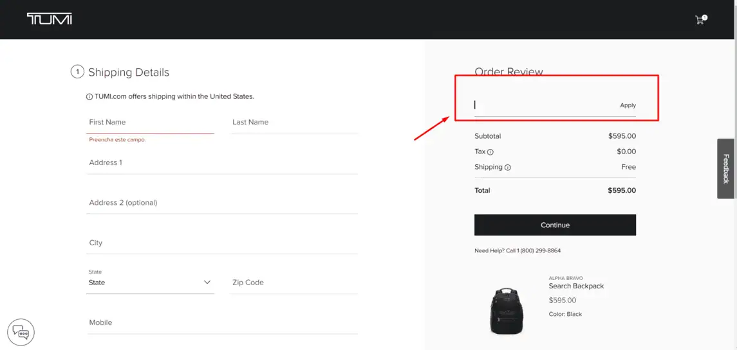Click the Last Name field
Viewport: 737px width, 350px height.
pos(294,122)
